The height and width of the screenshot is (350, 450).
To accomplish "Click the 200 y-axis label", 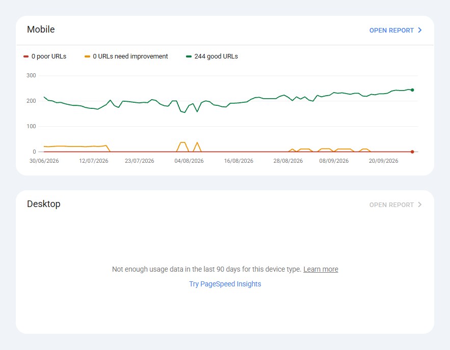I will pyautogui.click(x=31, y=101).
